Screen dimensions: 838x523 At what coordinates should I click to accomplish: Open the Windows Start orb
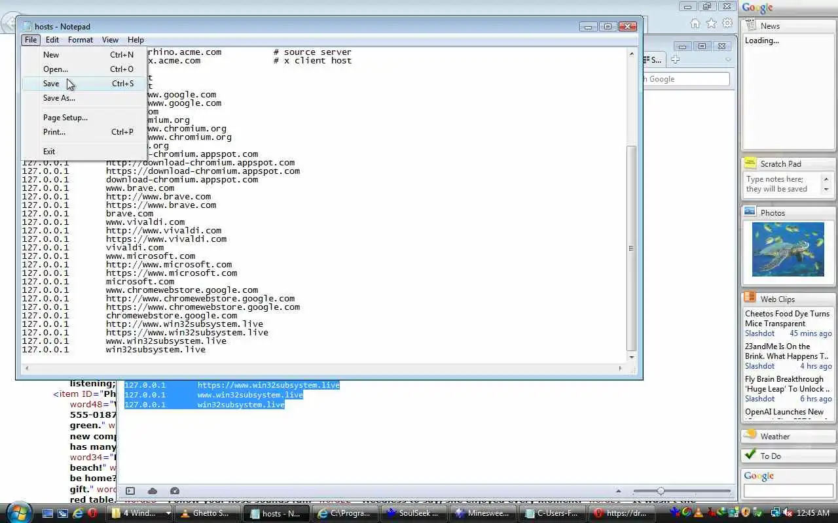(x=18, y=512)
